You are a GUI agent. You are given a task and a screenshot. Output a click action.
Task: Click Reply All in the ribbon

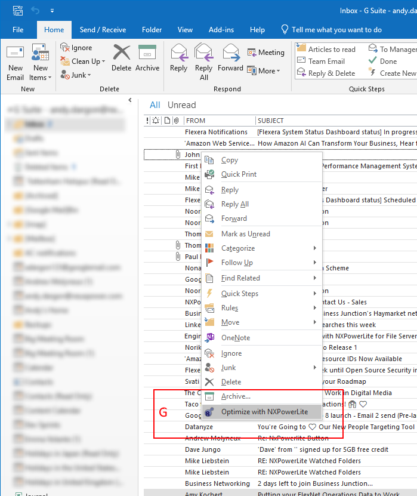[x=204, y=62]
